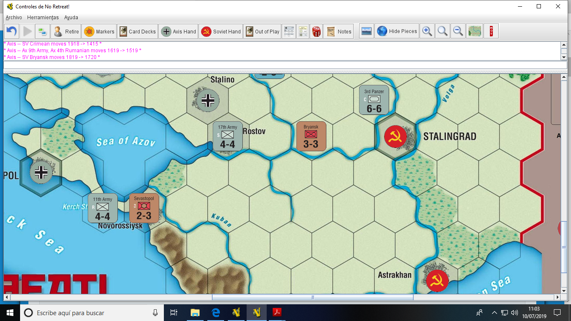571x321 pixels.
Task: Roll the red dice icon
Action: (x=316, y=31)
